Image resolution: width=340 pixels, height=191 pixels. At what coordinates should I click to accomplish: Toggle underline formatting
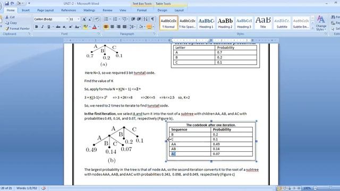point(48,27)
